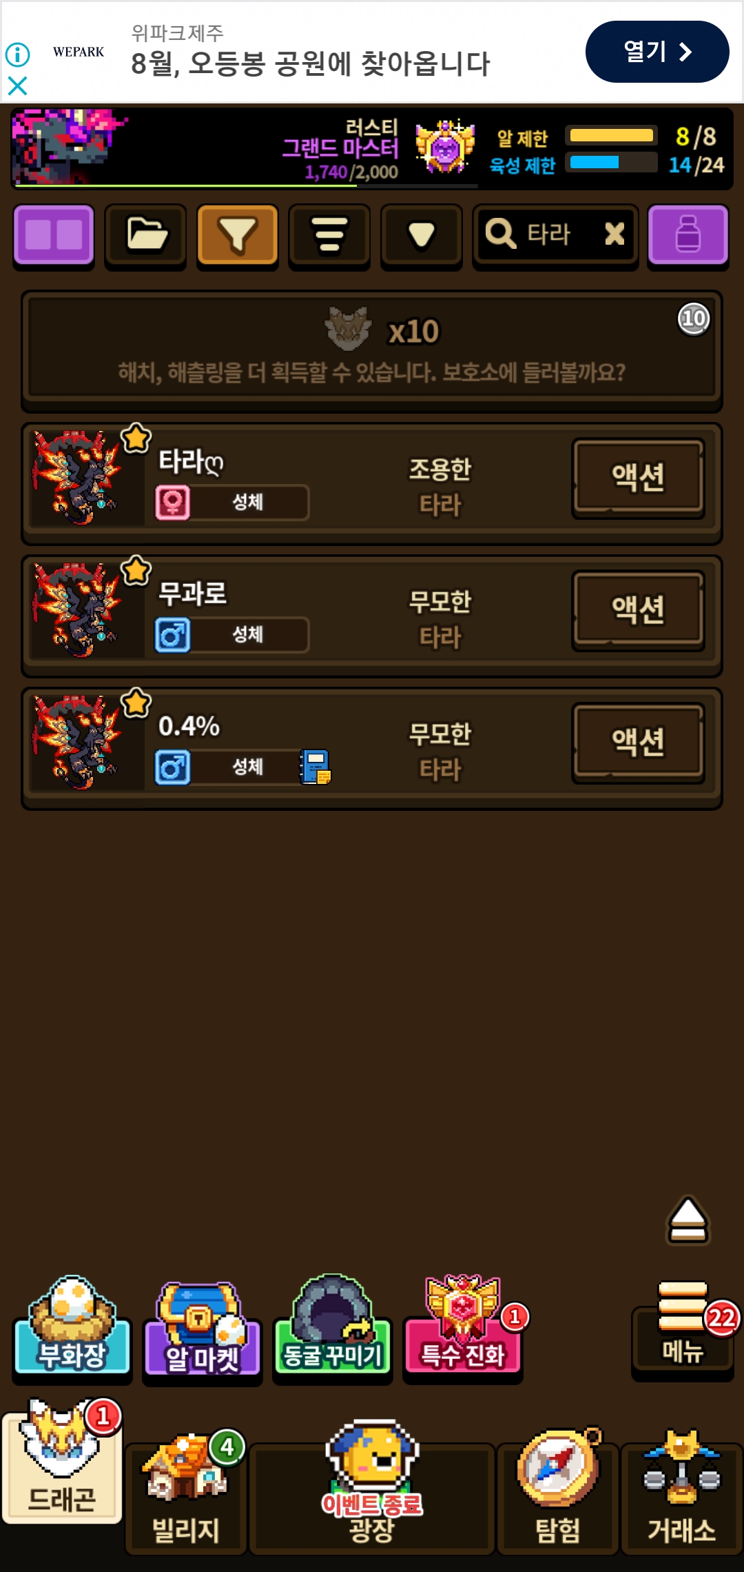Viewport: 744px width, 1572px height.
Task: Toggle the funnel filter button
Action: coord(238,236)
